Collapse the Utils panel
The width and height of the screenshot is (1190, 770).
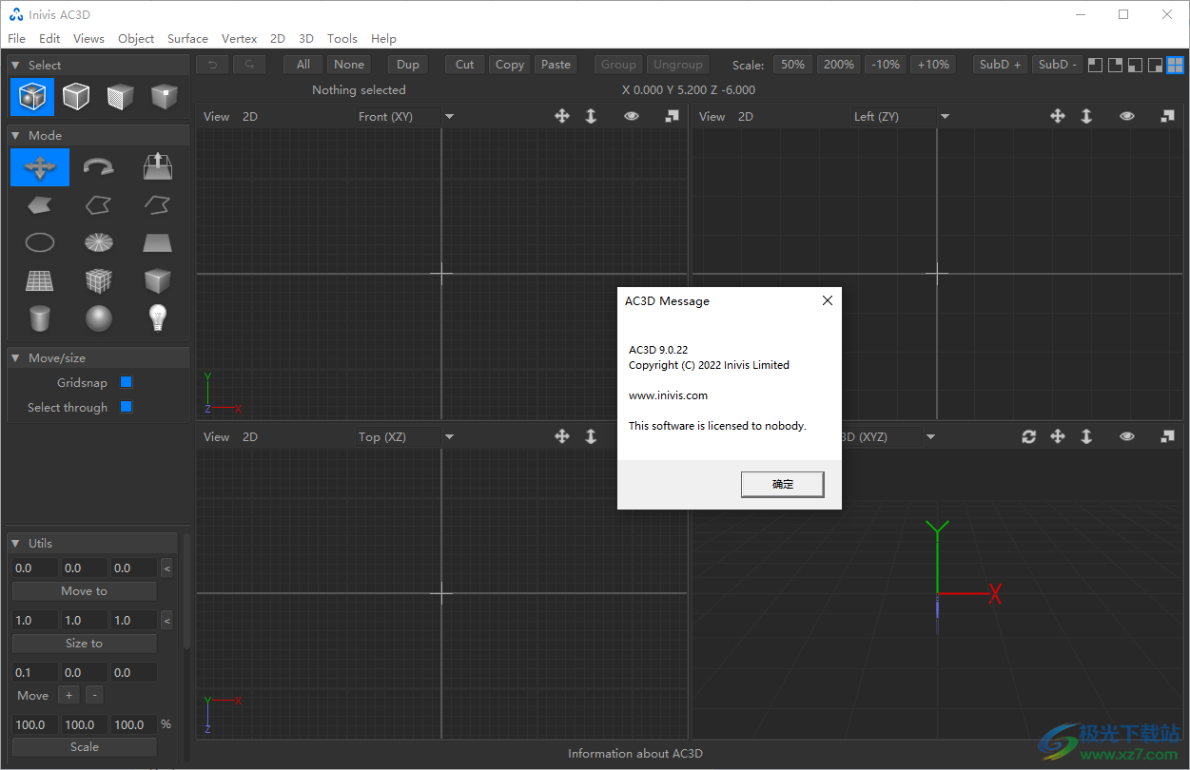point(15,544)
